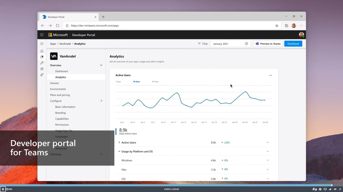Image resolution: width=343 pixels, height=192 pixels.
Task: Collapse the Overview section chevron
Action: 101,65
